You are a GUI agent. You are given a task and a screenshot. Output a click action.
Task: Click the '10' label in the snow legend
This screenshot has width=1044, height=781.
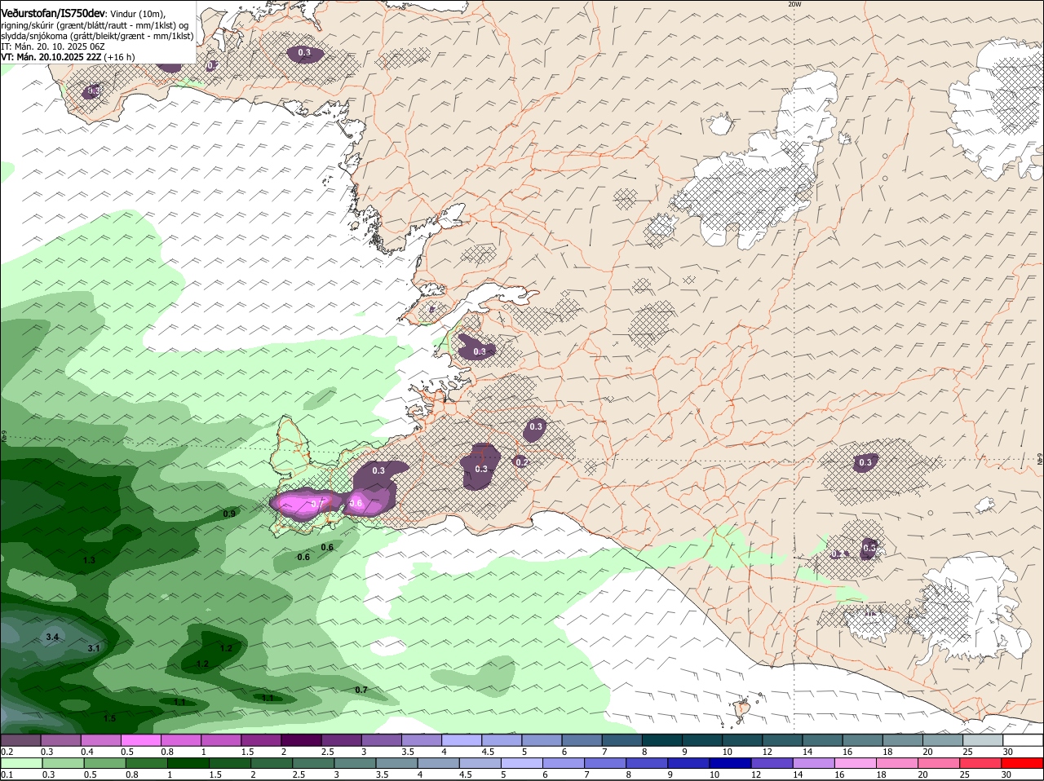(x=727, y=752)
